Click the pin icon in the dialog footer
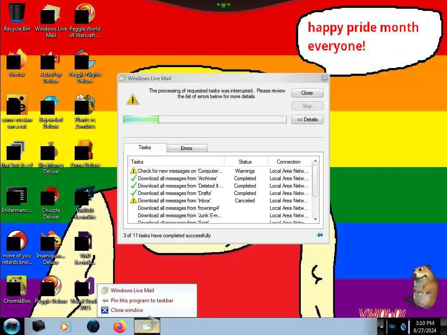 [319, 235]
